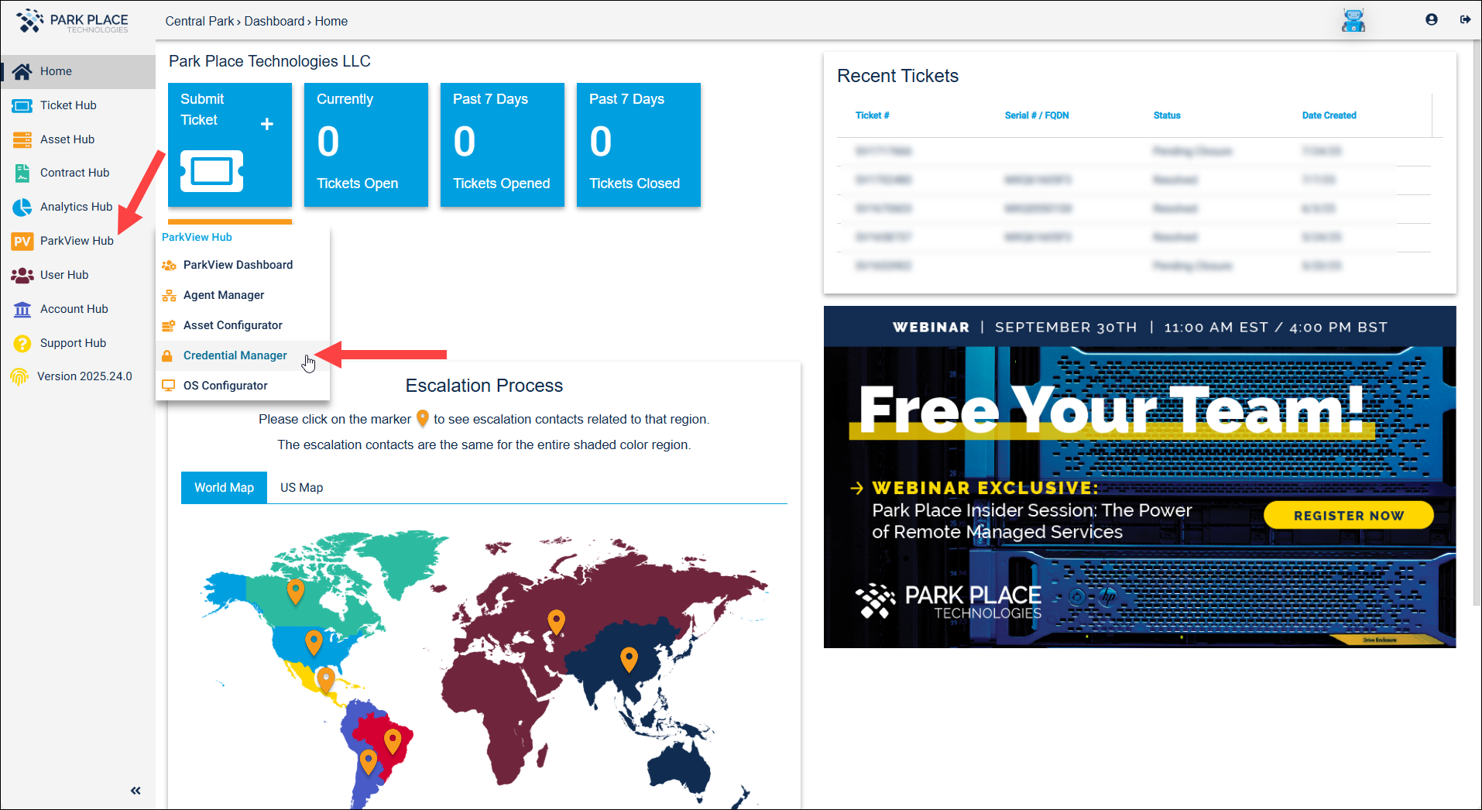Select the Asset Hub sidebar icon

[22, 139]
